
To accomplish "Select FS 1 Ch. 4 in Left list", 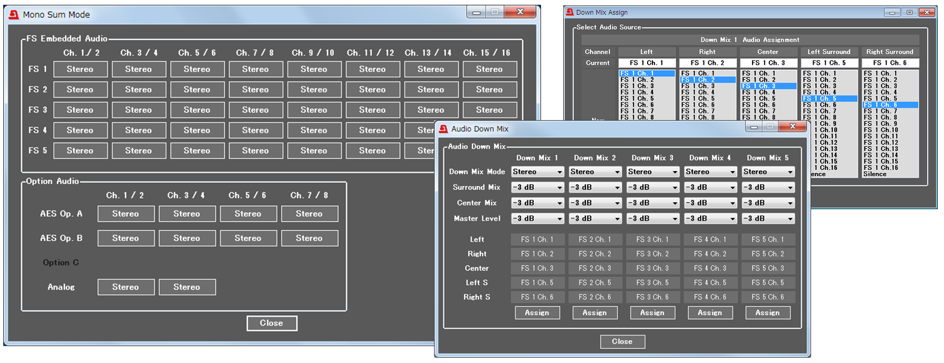I will (x=637, y=92).
